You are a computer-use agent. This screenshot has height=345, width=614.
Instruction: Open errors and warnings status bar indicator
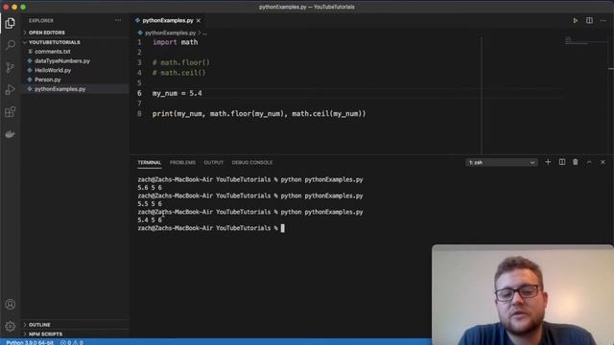tap(72, 342)
